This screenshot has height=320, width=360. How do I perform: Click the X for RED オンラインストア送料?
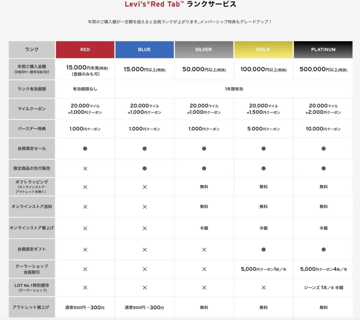(x=85, y=207)
